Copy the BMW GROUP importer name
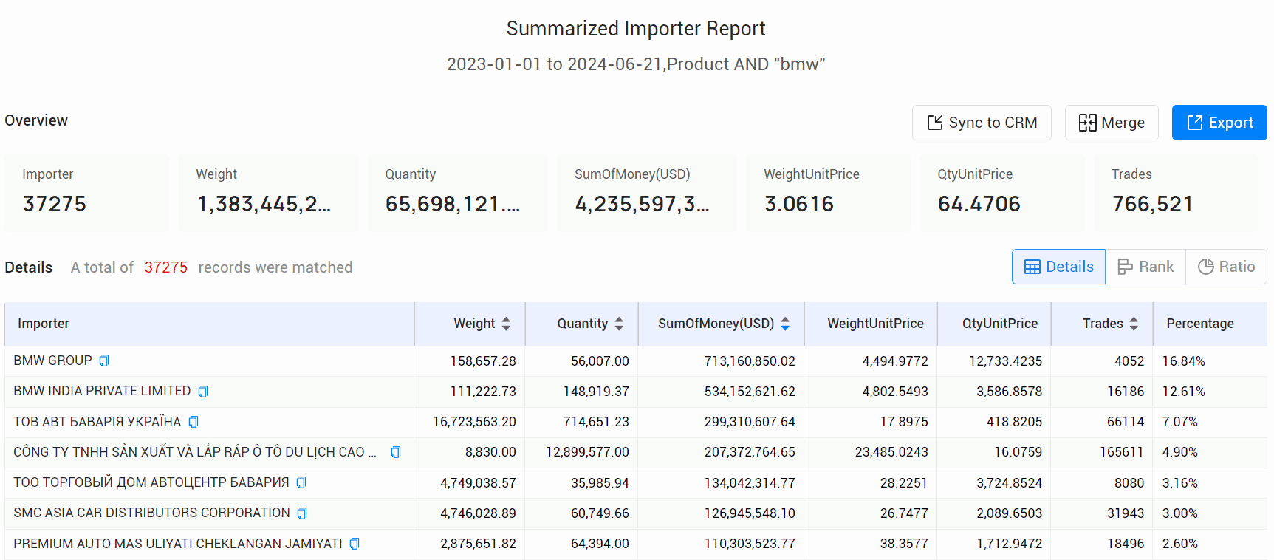Image resolution: width=1274 pixels, height=560 pixels. point(104,361)
